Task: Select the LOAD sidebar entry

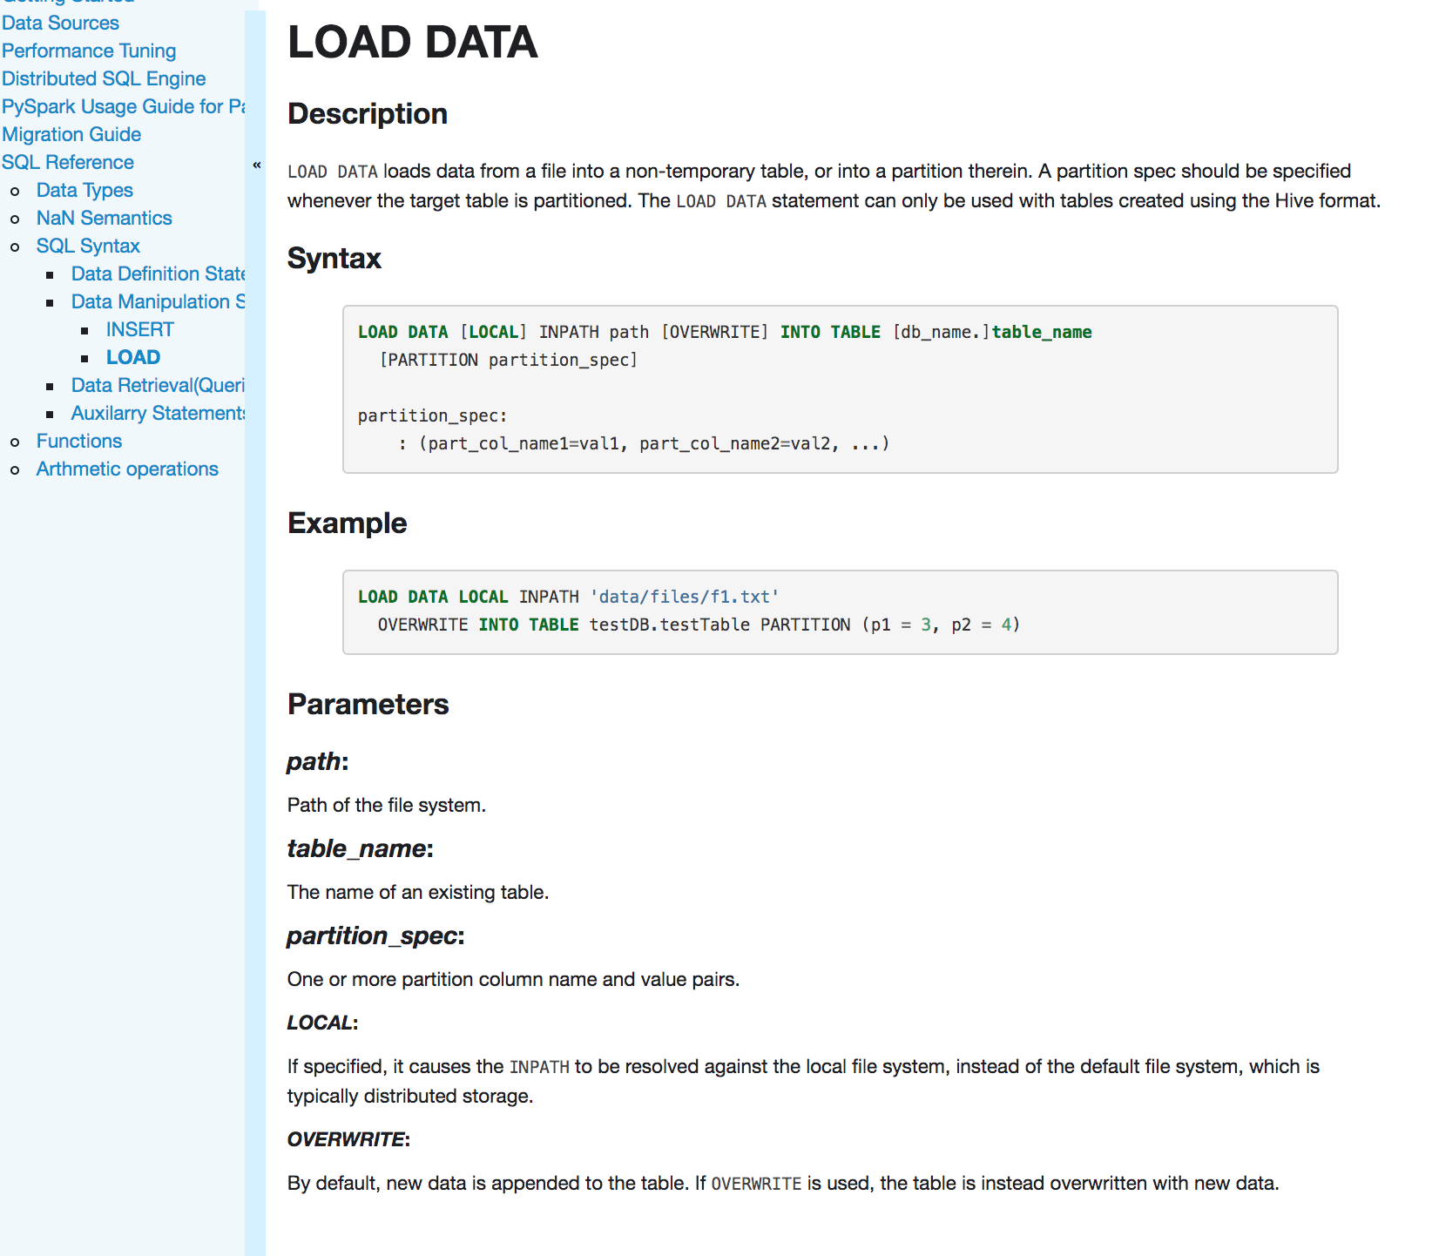Action: (133, 357)
